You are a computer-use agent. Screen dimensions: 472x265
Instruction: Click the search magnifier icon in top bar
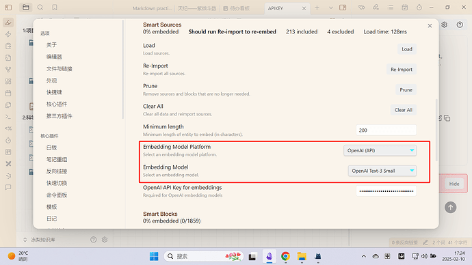click(x=40, y=8)
